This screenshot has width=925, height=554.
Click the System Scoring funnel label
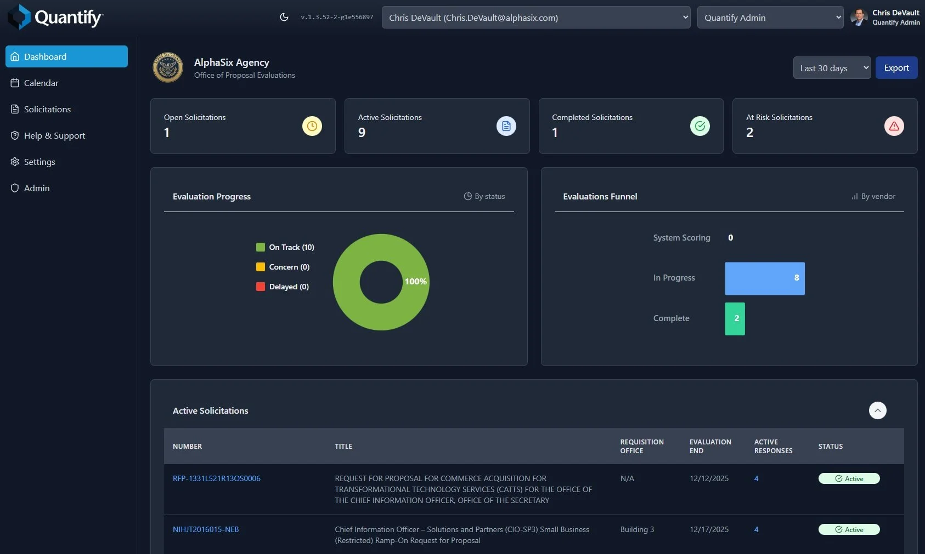(x=681, y=237)
